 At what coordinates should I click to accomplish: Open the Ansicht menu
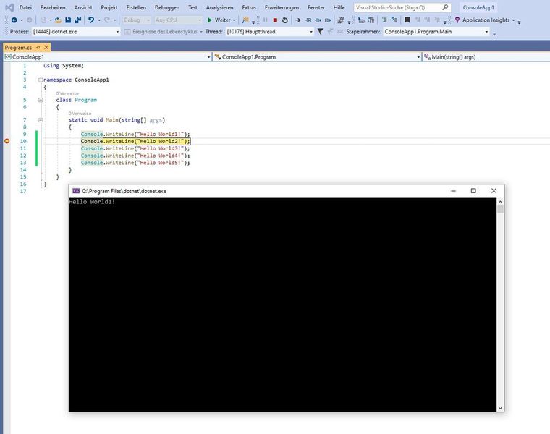click(83, 7)
